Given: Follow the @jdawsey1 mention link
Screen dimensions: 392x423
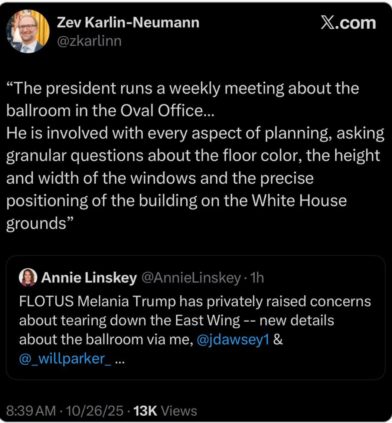Looking at the screenshot, I should (x=233, y=340).
